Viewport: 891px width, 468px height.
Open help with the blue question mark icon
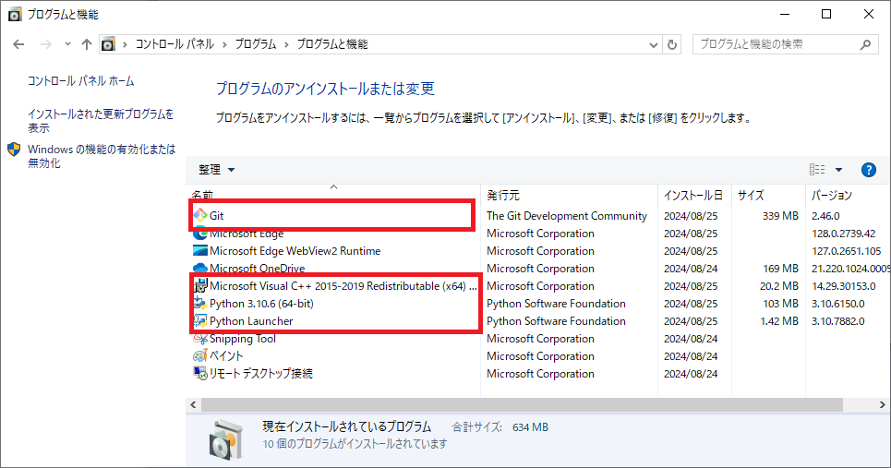click(x=868, y=170)
